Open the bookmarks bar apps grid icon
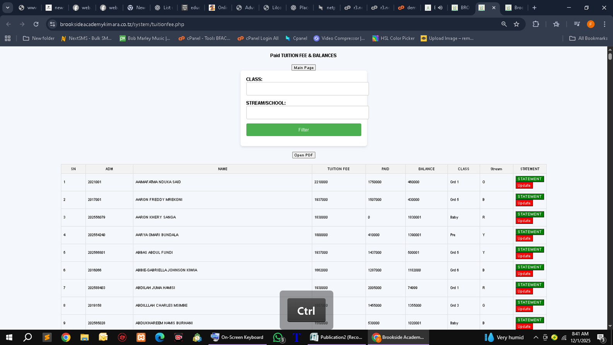Screen dimensions: 613x345 8,38
